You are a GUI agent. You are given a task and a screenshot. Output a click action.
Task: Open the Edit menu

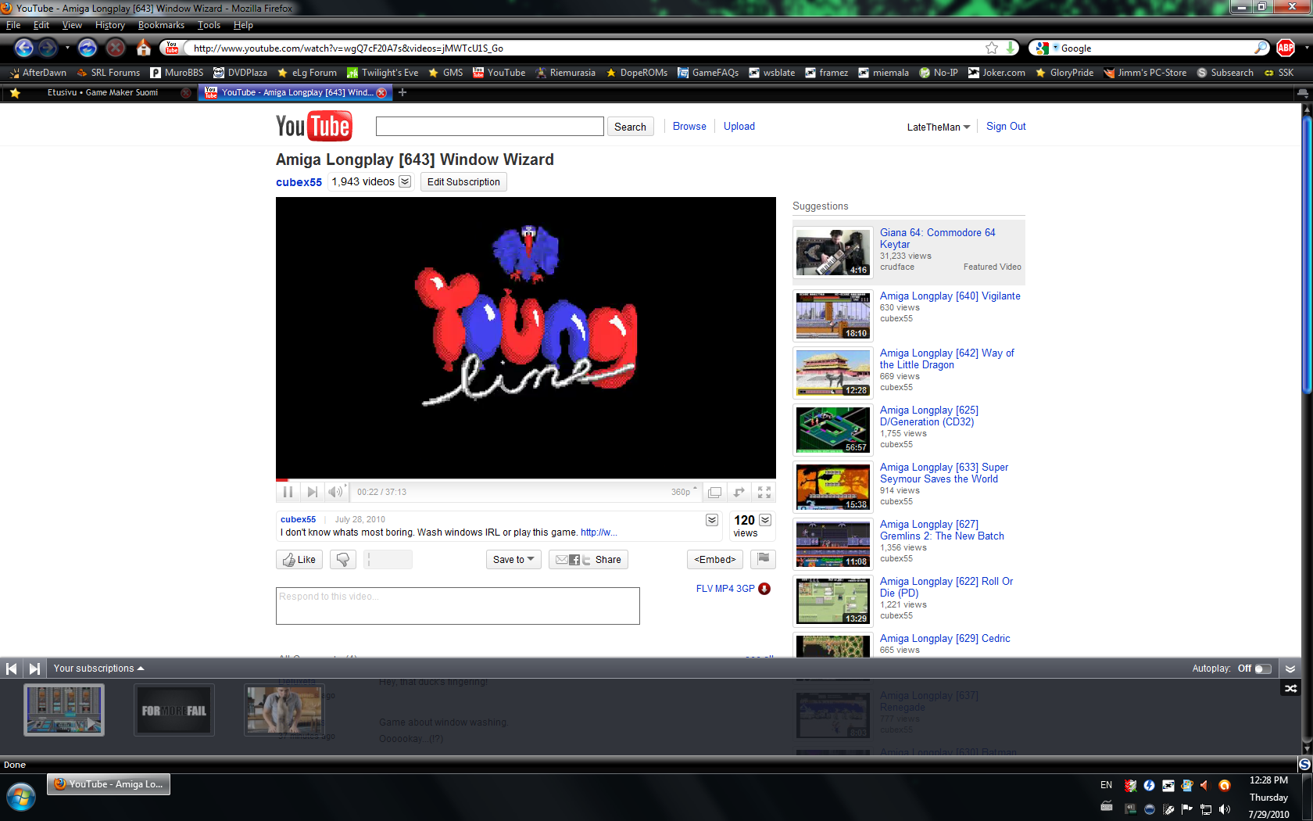coord(41,25)
